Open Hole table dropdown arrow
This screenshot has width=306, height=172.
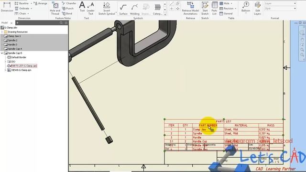pyautogui.click(x=231, y=3)
